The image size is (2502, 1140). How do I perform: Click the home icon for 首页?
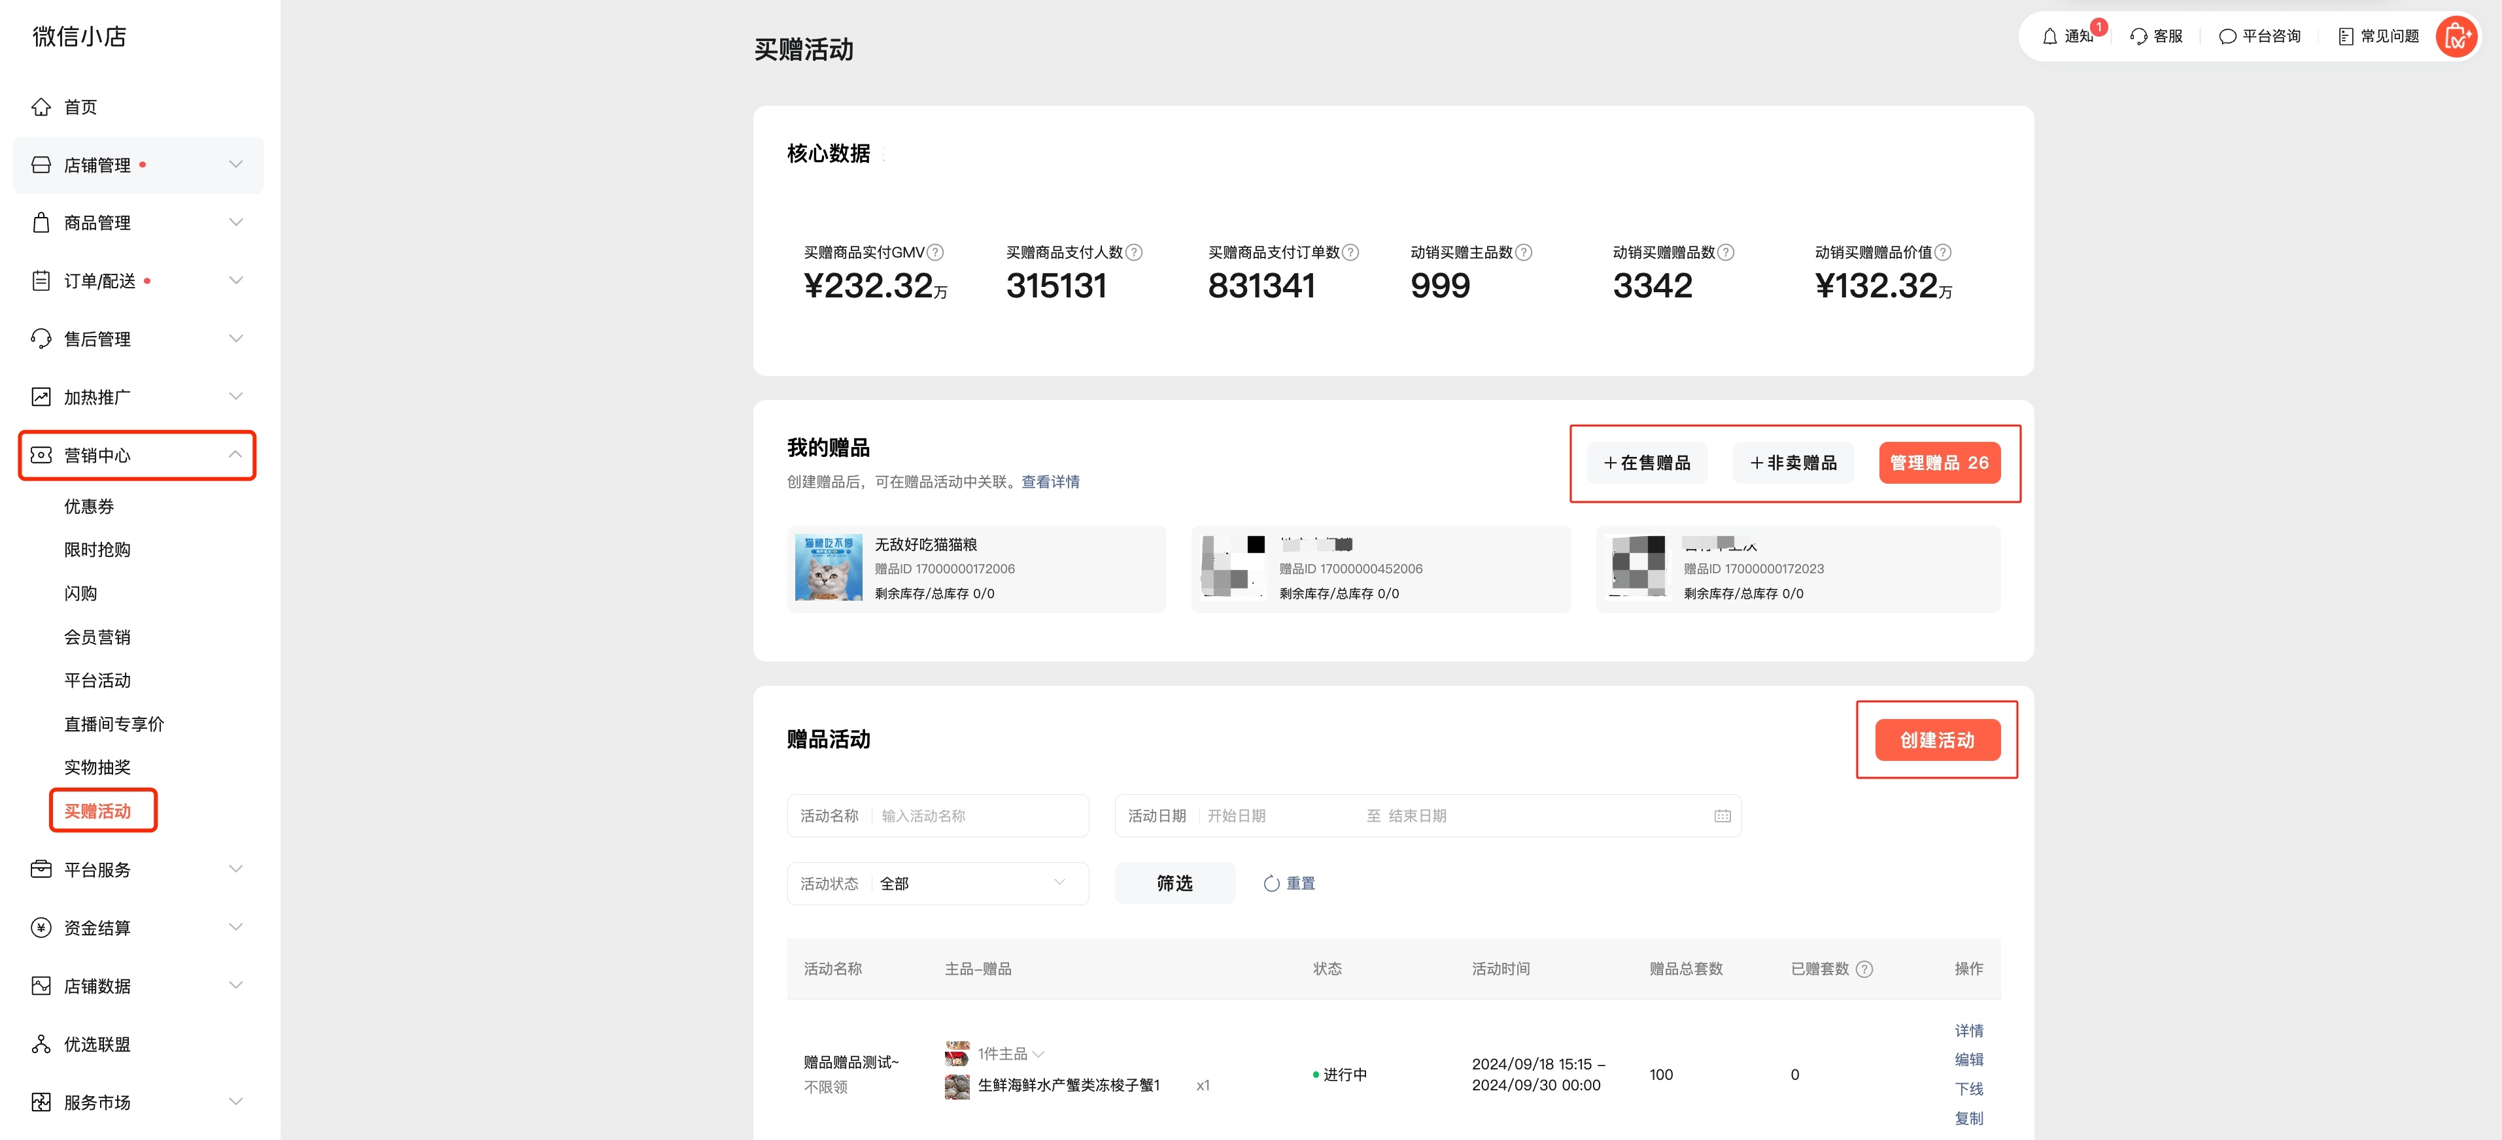[41, 107]
